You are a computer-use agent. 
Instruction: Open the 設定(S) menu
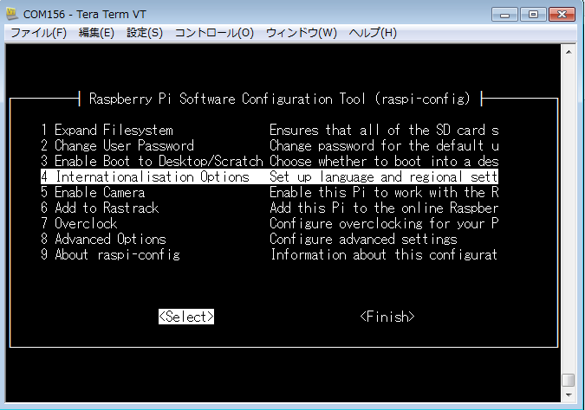coord(145,33)
